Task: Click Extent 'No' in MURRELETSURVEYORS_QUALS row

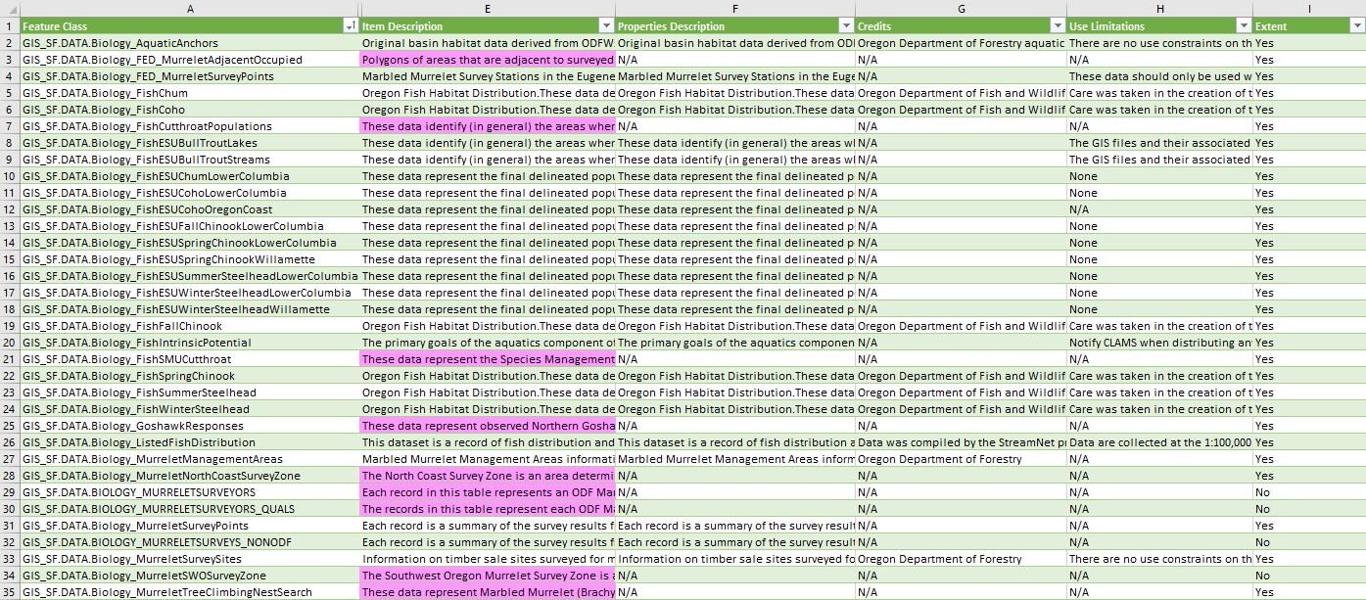Action: (x=1309, y=509)
